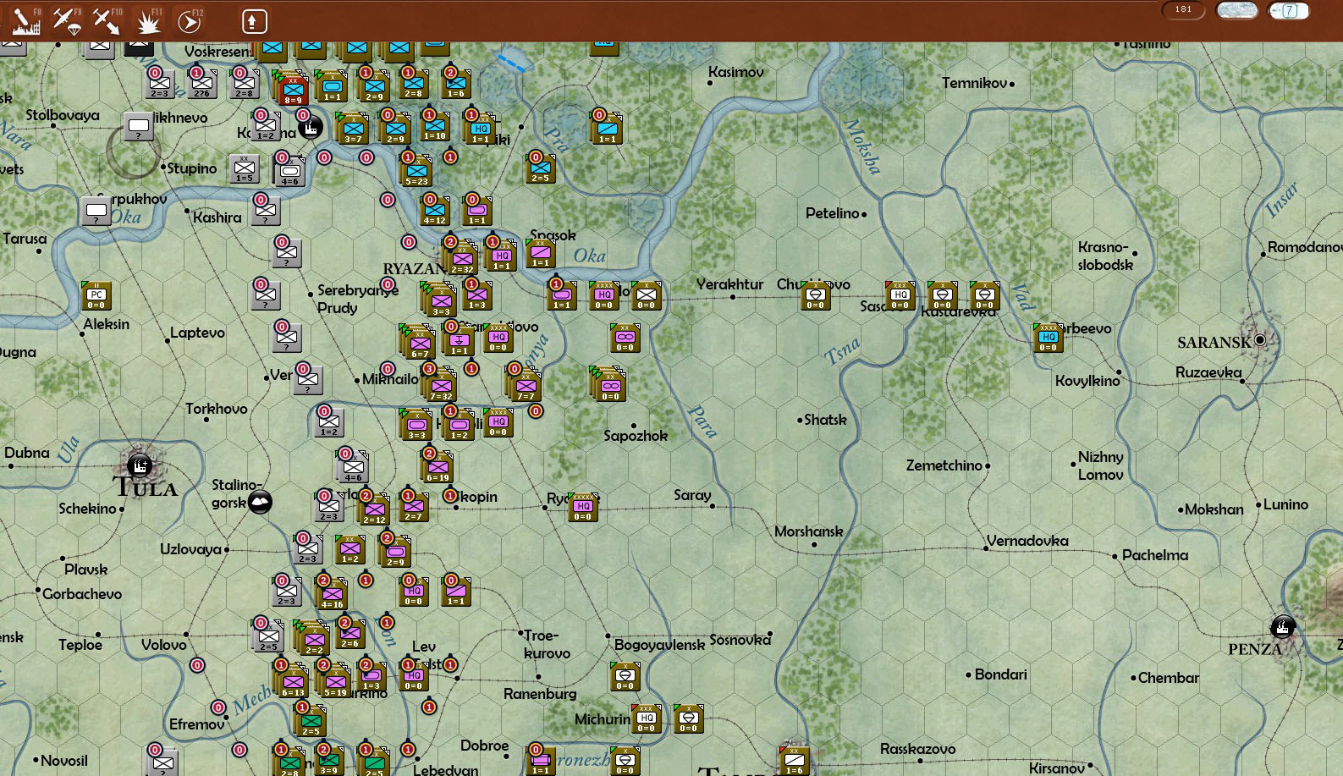Select the red 8=9 unit counter
The width and height of the screenshot is (1343, 776).
click(x=292, y=88)
